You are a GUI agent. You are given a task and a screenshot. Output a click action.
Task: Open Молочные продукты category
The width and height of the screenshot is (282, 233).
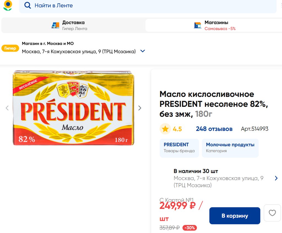click(230, 148)
